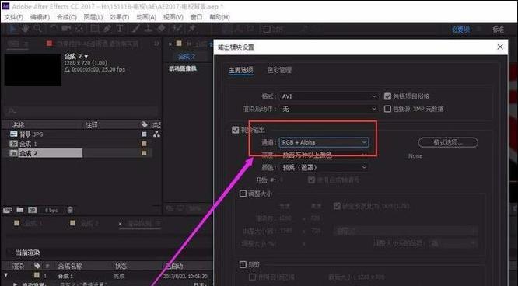Select the Type (T) tool
Viewport: 518px width, 286px height.
click(119, 29)
